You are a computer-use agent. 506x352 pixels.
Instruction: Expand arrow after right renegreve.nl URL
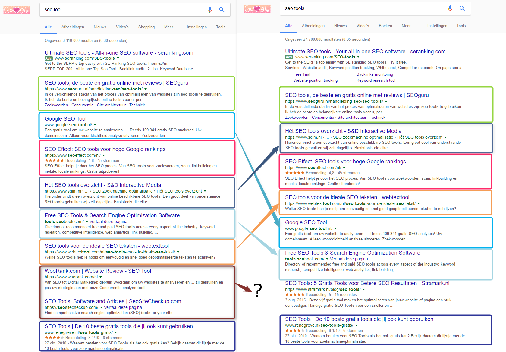[x=356, y=325]
